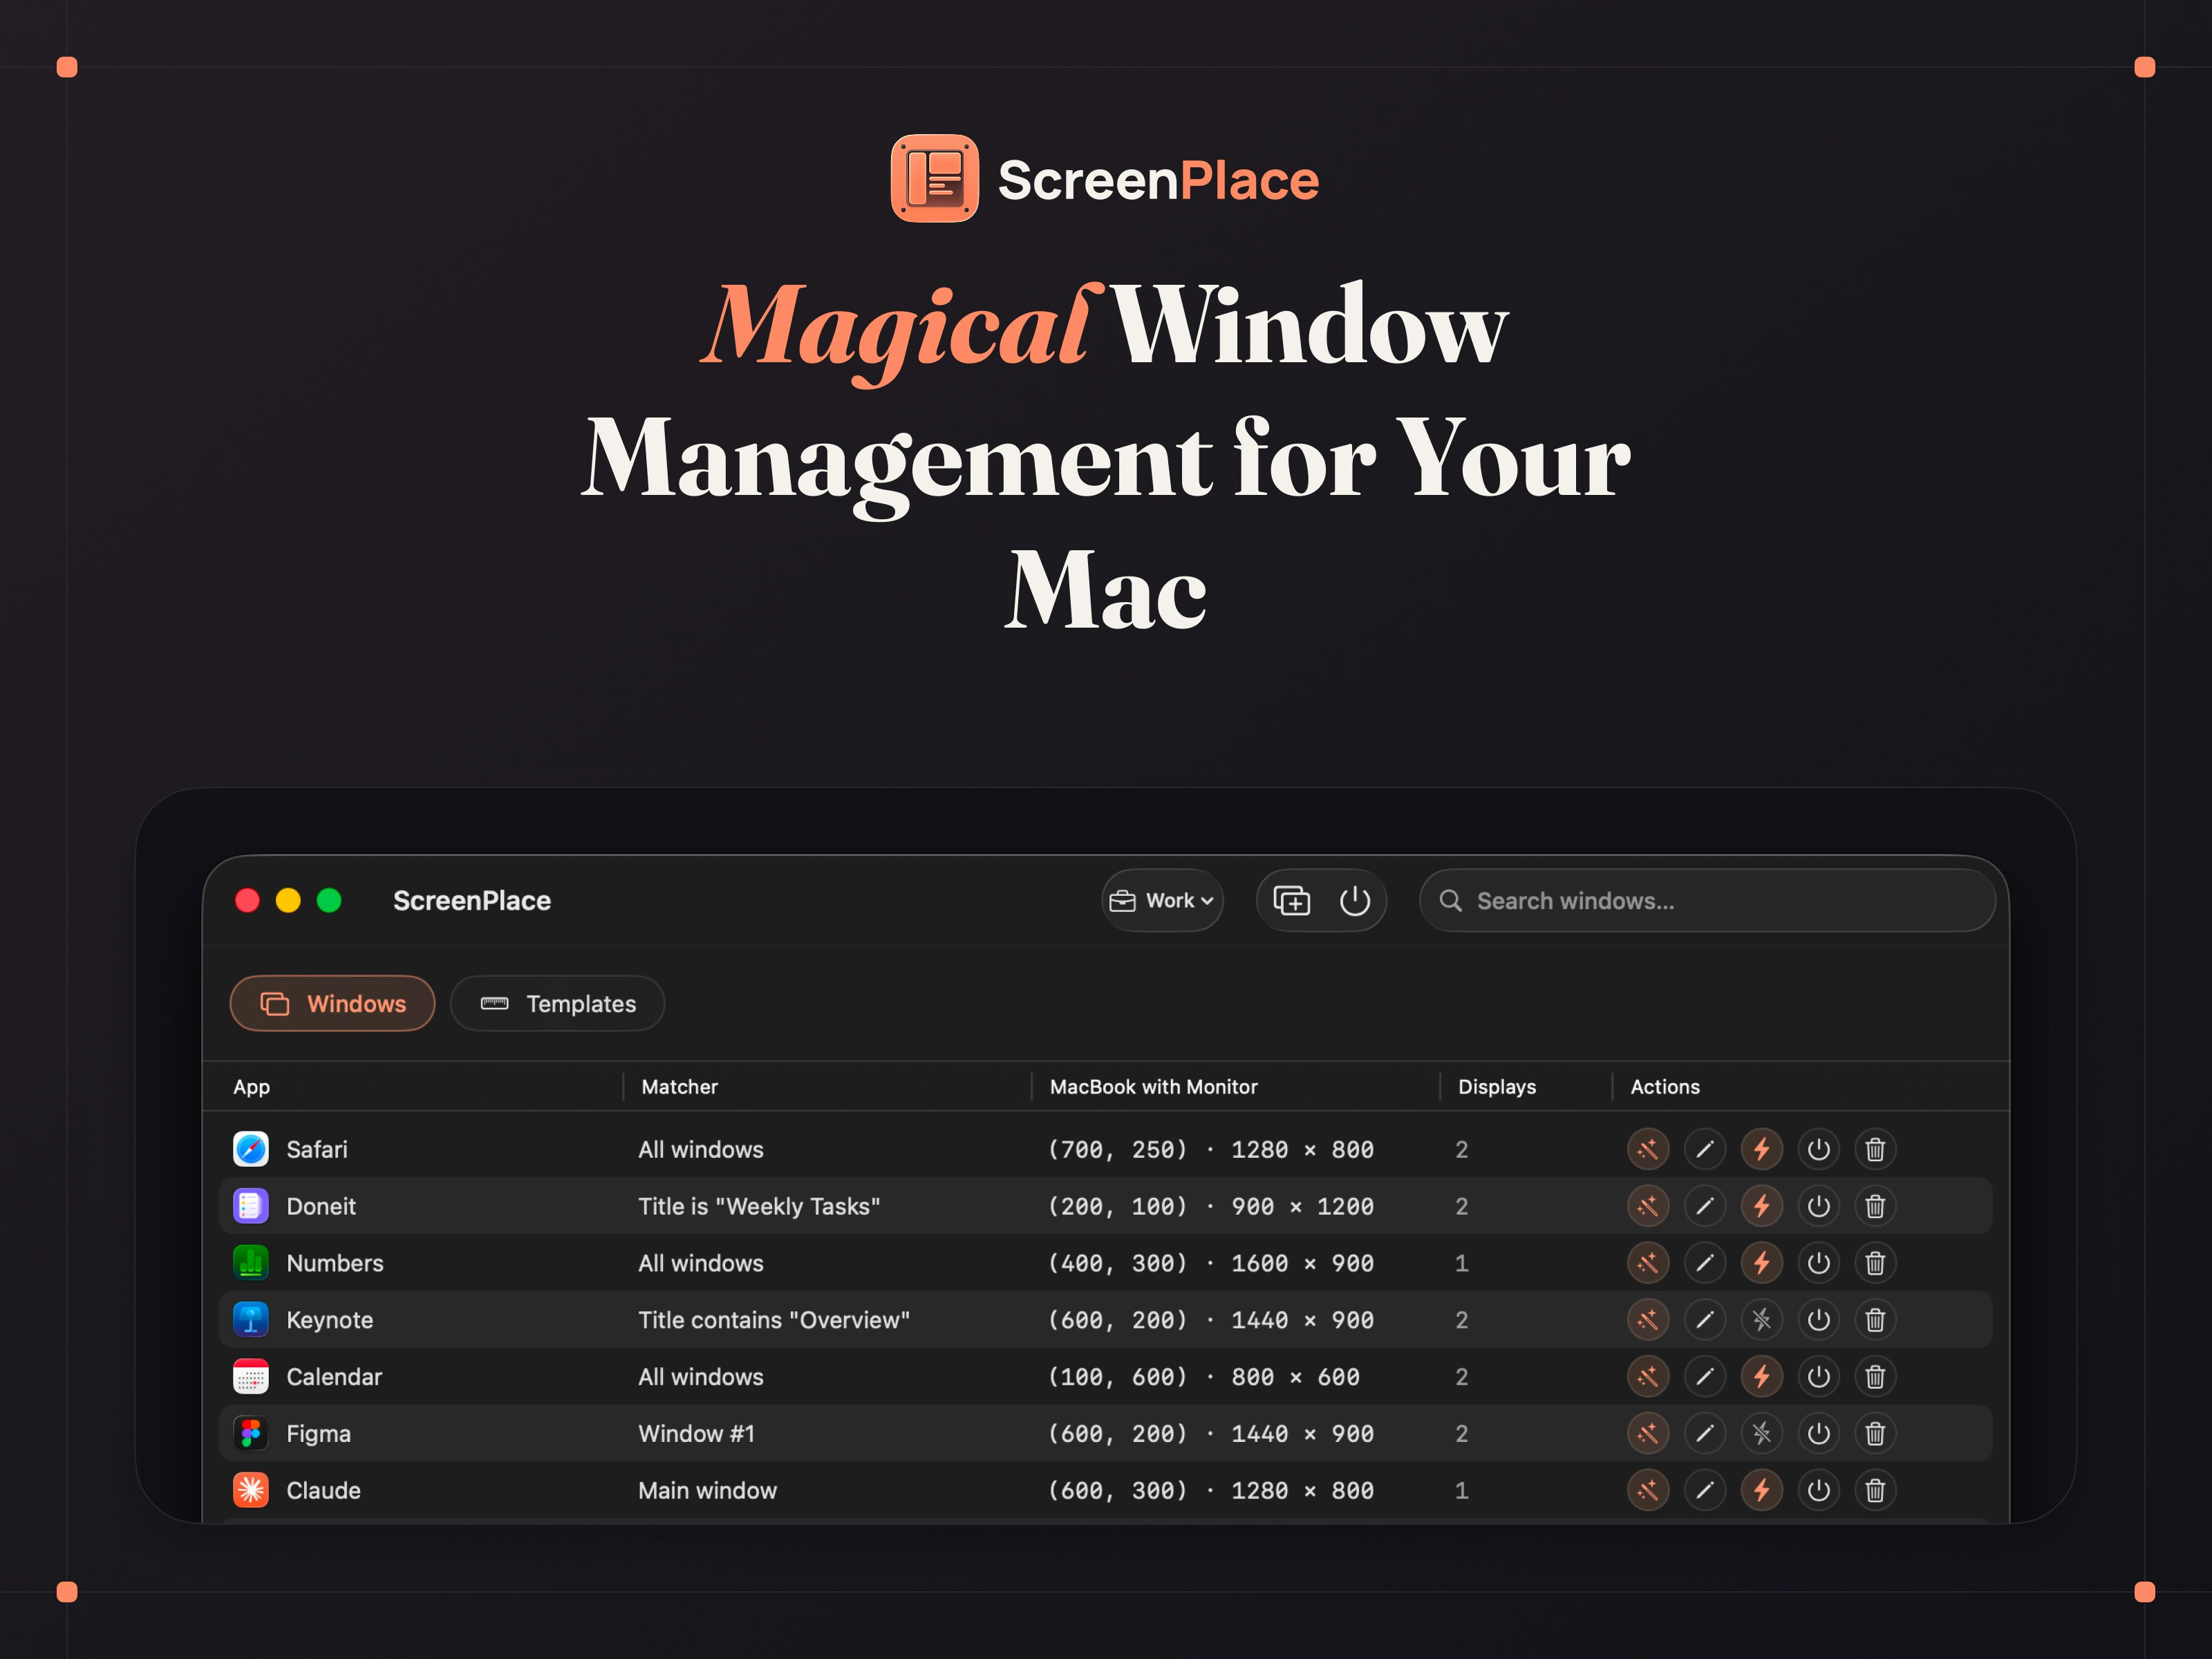
Task: Select the Doneit app icon
Action: pos(251,1206)
